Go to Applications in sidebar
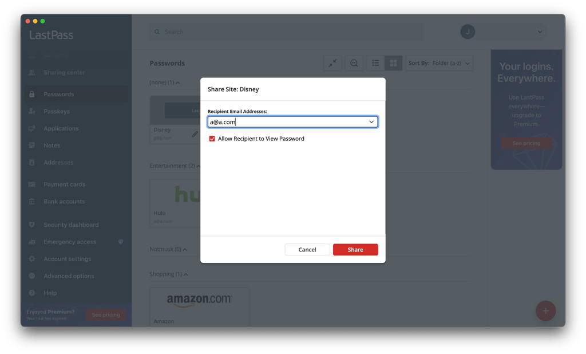 click(61, 128)
